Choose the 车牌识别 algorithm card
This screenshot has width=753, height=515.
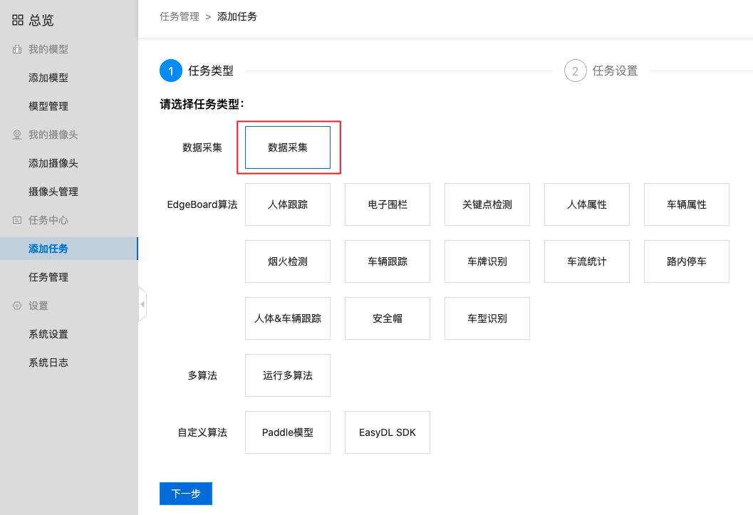pos(487,261)
